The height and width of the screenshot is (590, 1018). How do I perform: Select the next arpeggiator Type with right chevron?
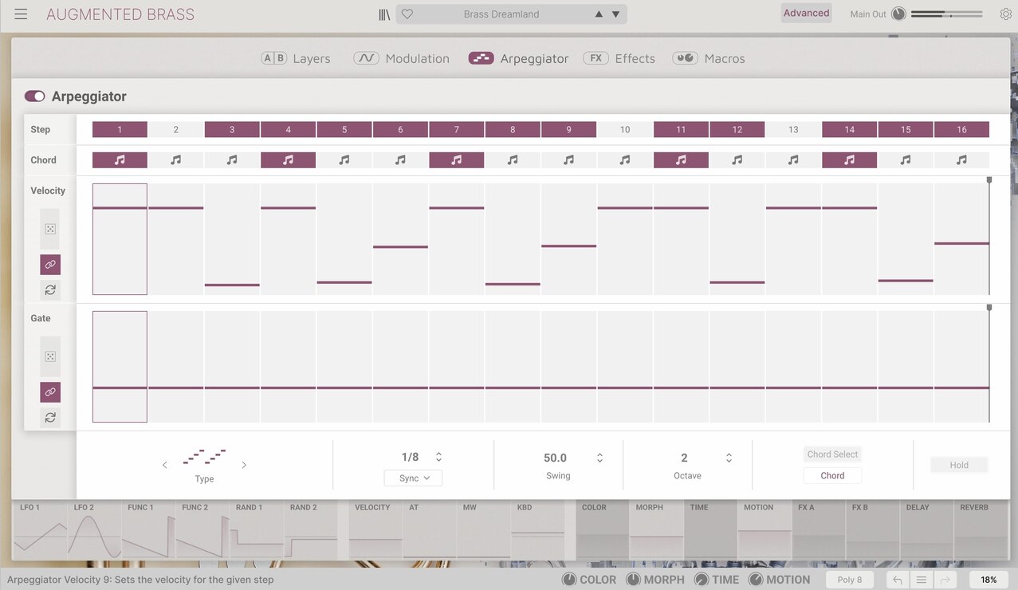pyautogui.click(x=244, y=464)
